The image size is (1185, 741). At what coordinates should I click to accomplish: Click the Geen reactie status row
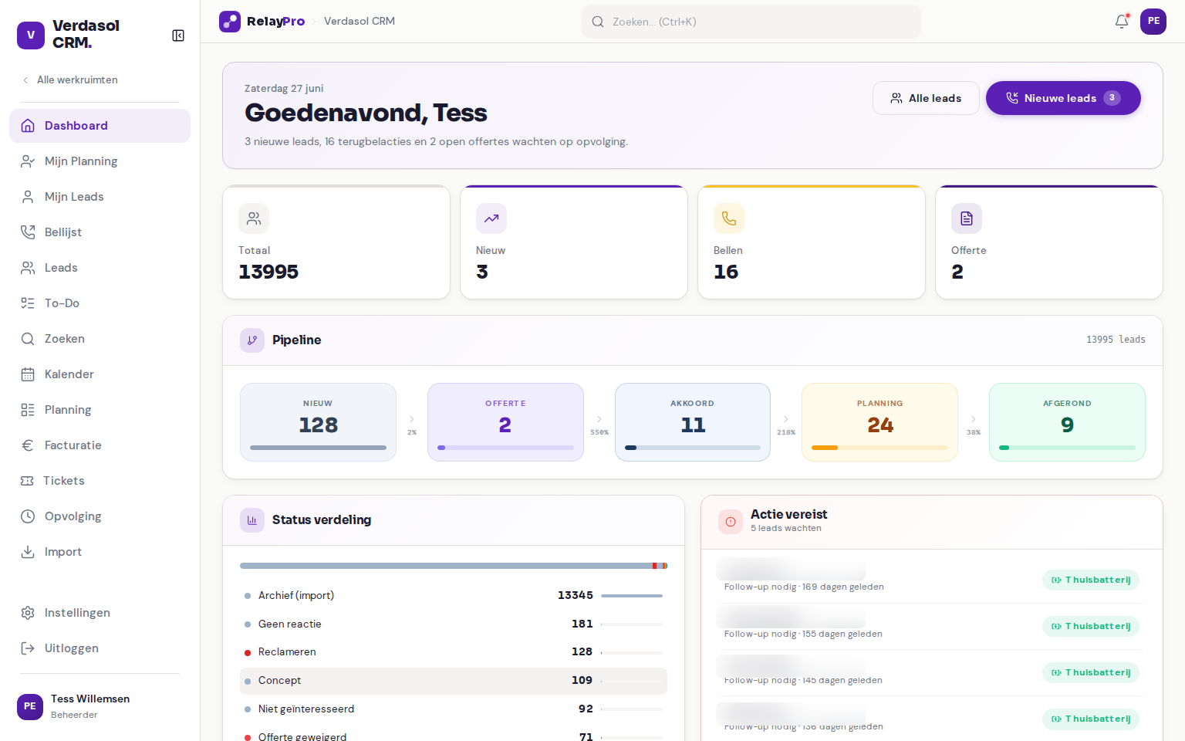point(454,624)
